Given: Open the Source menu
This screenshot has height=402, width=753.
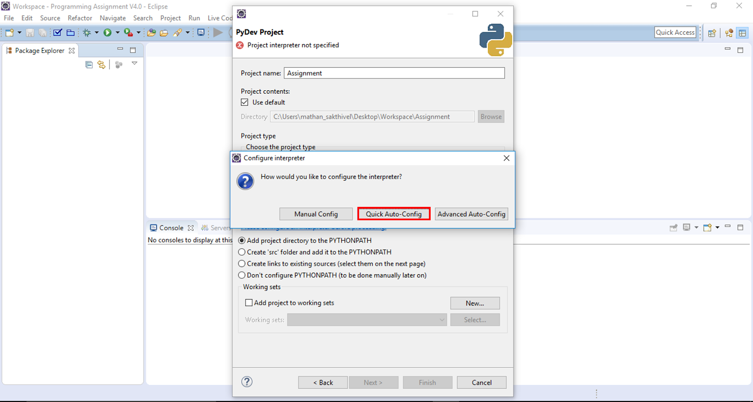Looking at the screenshot, I should pyautogui.click(x=50, y=18).
